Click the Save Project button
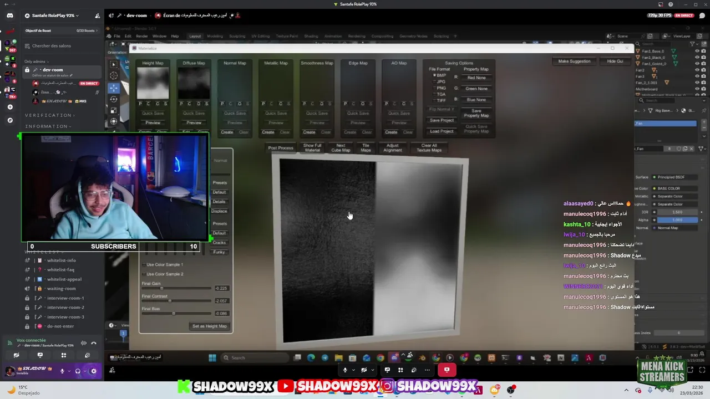Screen dimensions: 710x399 click(x=442, y=120)
